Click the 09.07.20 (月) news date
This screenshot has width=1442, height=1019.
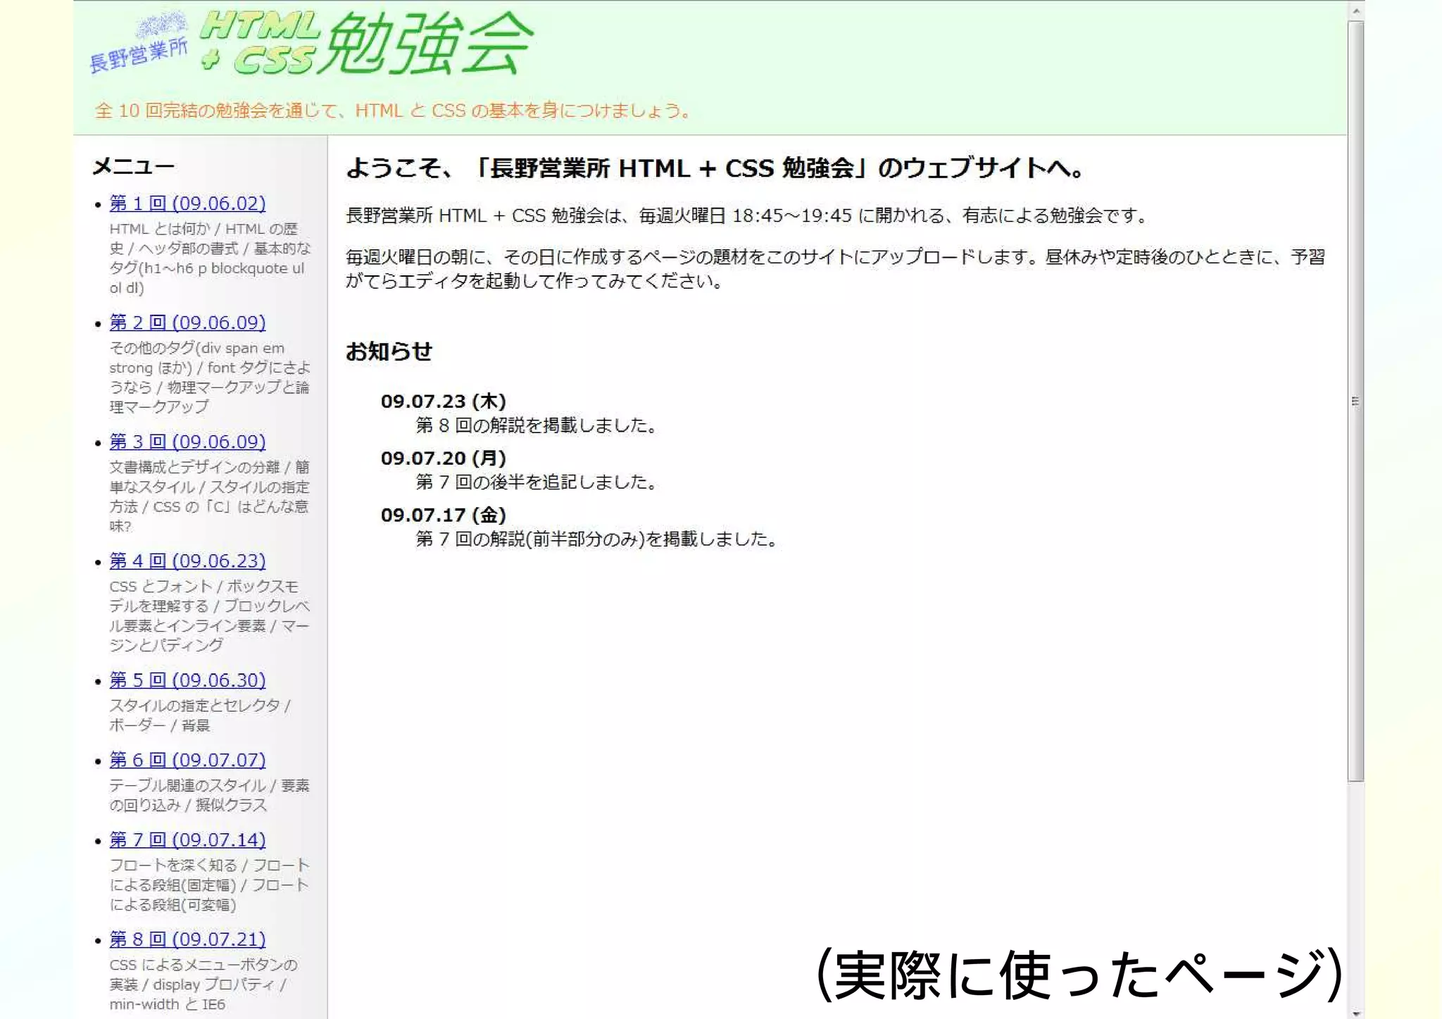point(444,458)
